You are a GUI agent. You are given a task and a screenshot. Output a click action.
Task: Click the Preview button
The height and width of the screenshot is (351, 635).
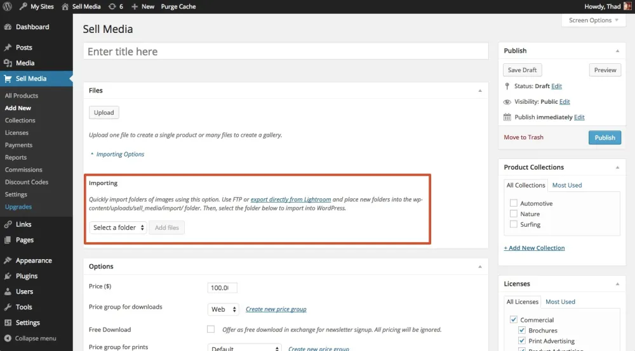605,70
